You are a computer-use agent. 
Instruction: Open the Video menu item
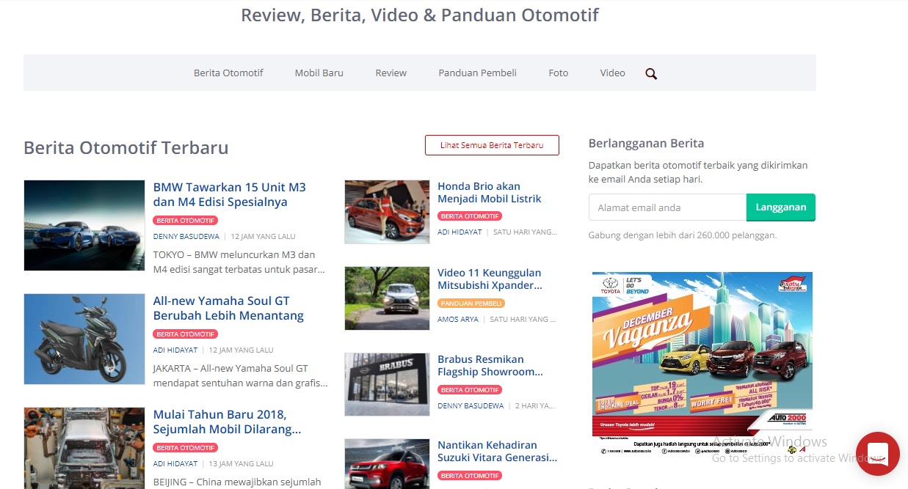click(x=613, y=73)
